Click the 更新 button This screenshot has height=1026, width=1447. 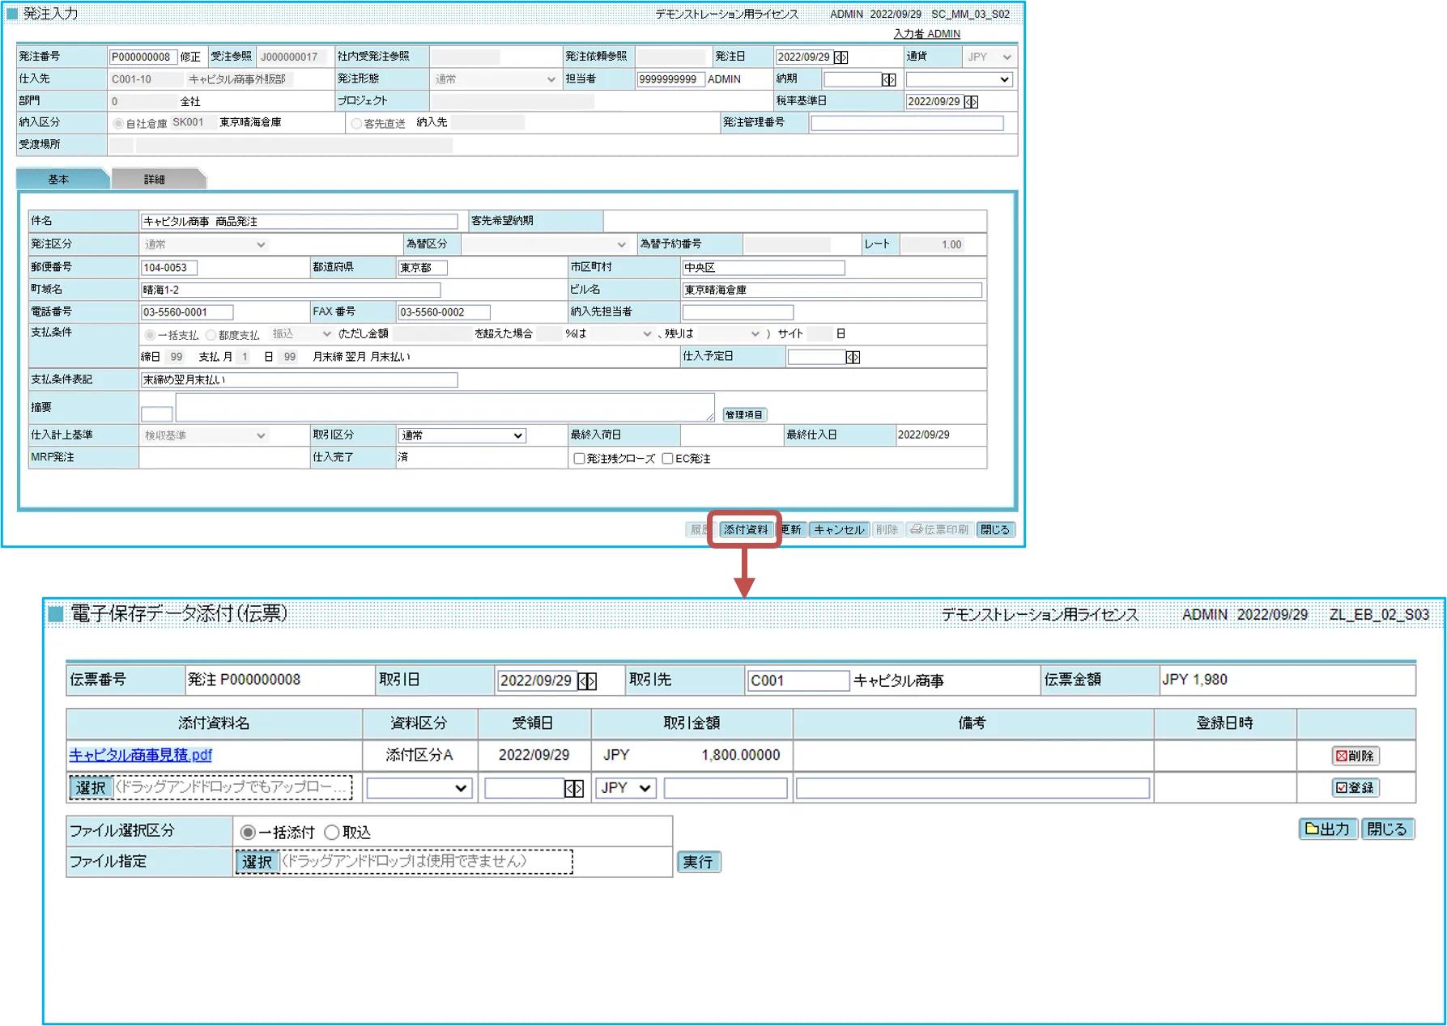[791, 530]
